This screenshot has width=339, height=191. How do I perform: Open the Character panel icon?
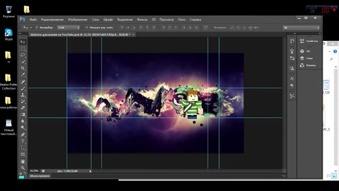coord(292,79)
